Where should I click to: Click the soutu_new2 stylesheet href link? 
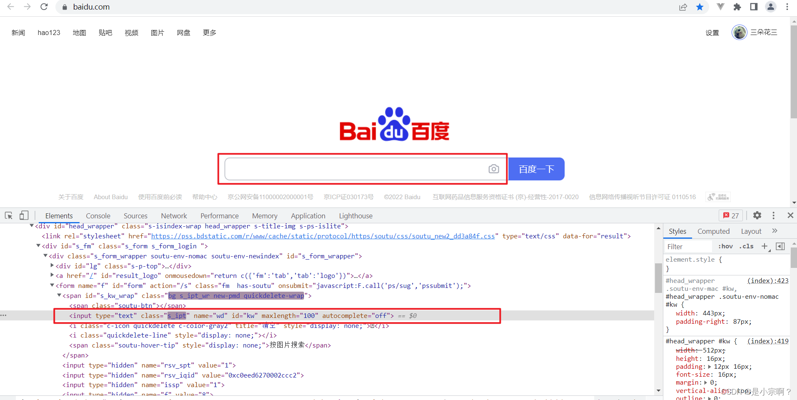pyautogui.click(x=323, y=236)
